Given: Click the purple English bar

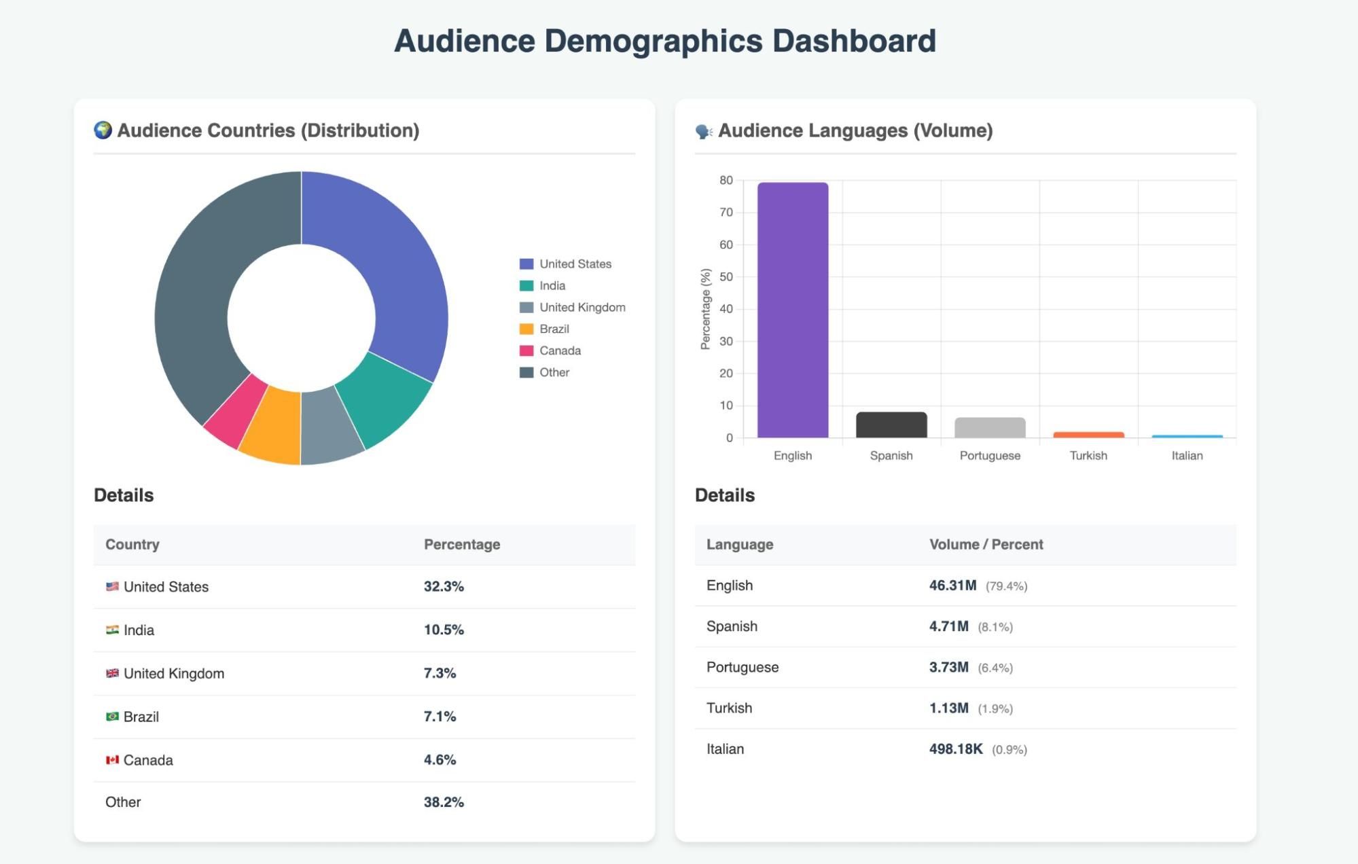Looking at the screenshot, I should [793, 310].
